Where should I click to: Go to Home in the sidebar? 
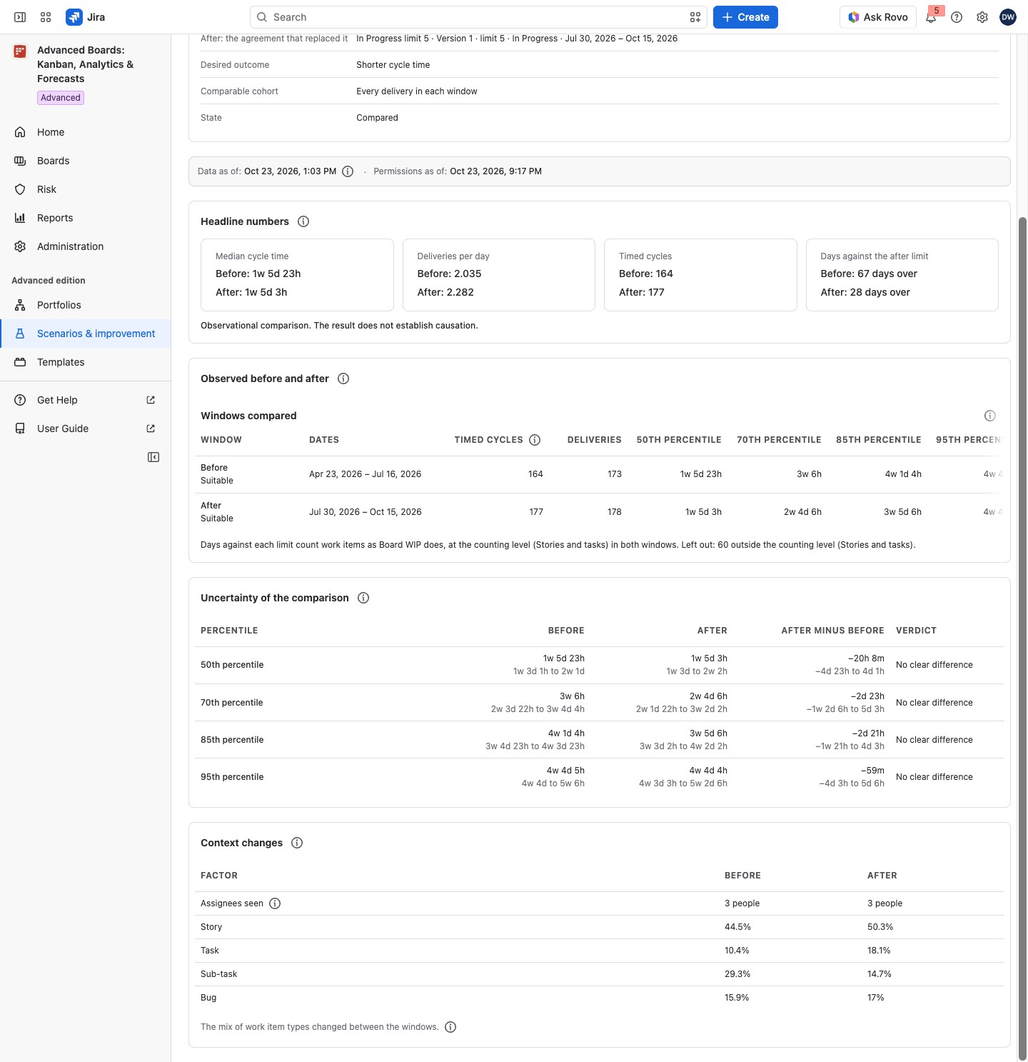pyautogui.click(x=86, y=132)
